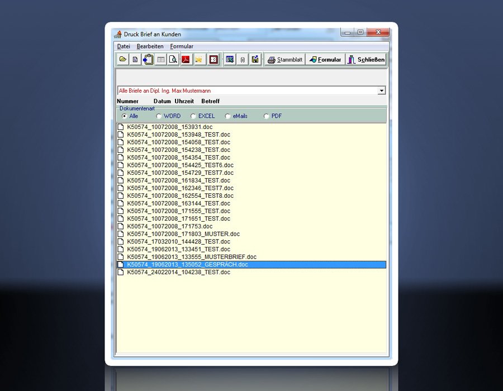Screen dimensions: 503x391
Task: Click the table grid toolbar icon
Action: tap(161, 59)
